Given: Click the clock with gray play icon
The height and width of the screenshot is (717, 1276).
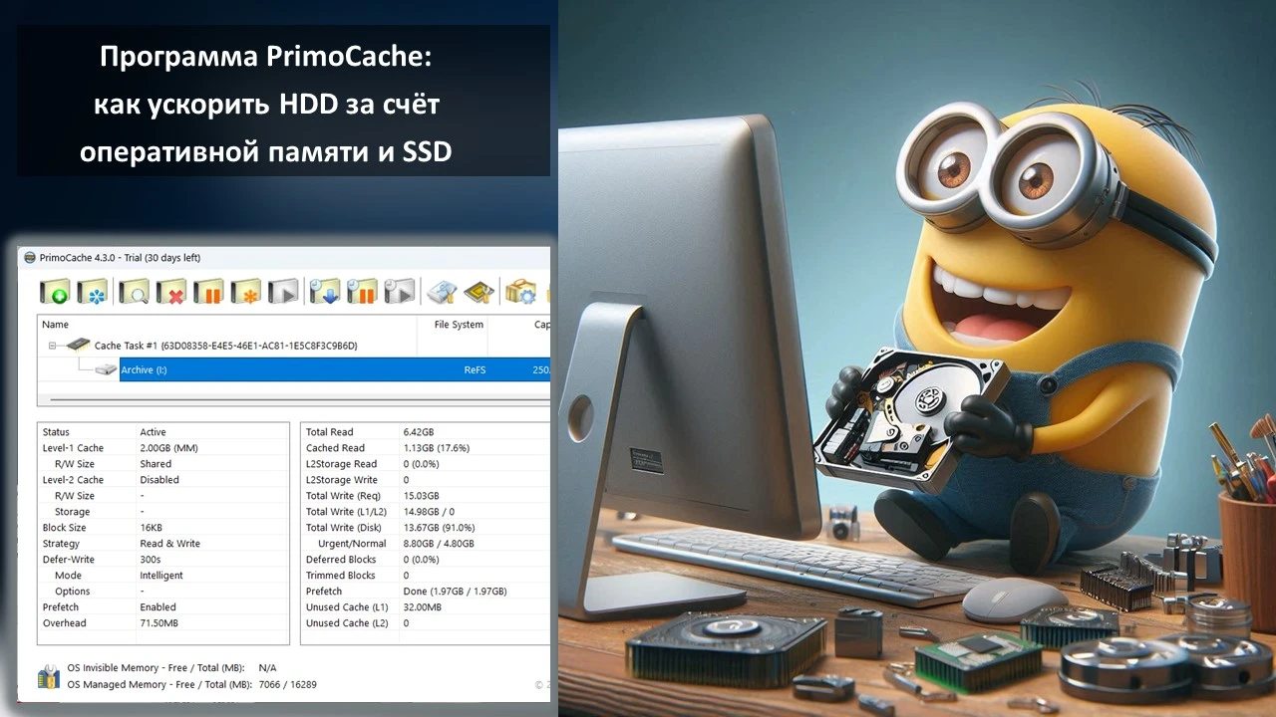Looking at the screenshot, I should pos(400,291).
